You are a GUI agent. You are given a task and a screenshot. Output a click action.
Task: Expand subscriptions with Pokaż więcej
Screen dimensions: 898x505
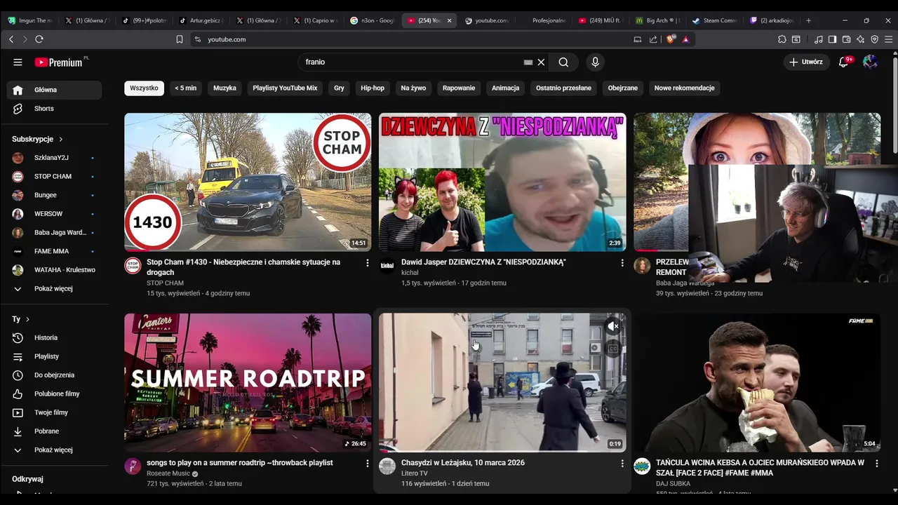55,288
